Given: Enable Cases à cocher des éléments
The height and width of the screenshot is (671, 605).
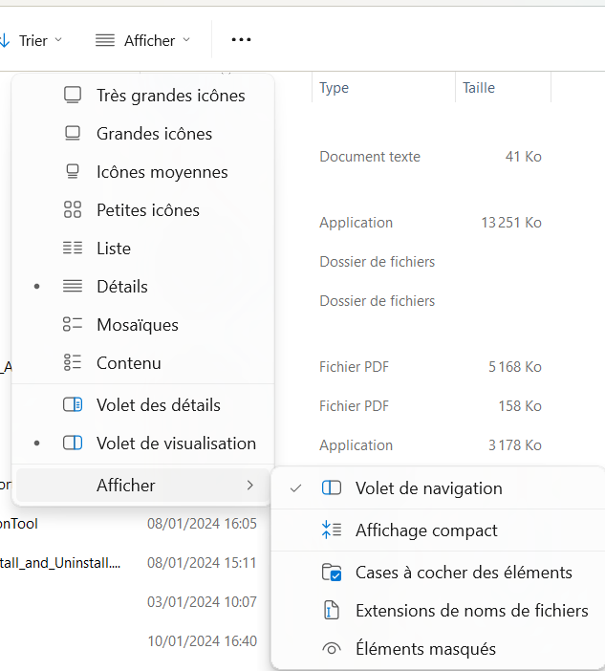Looking at the screenshot, I should pyautogui.click(x=464, y=573).
